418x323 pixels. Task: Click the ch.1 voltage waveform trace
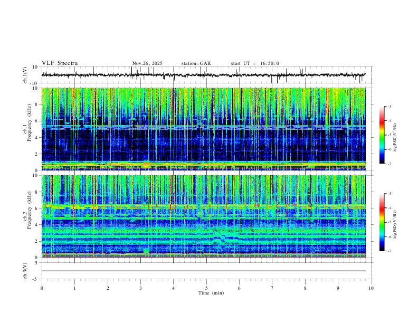203,75
